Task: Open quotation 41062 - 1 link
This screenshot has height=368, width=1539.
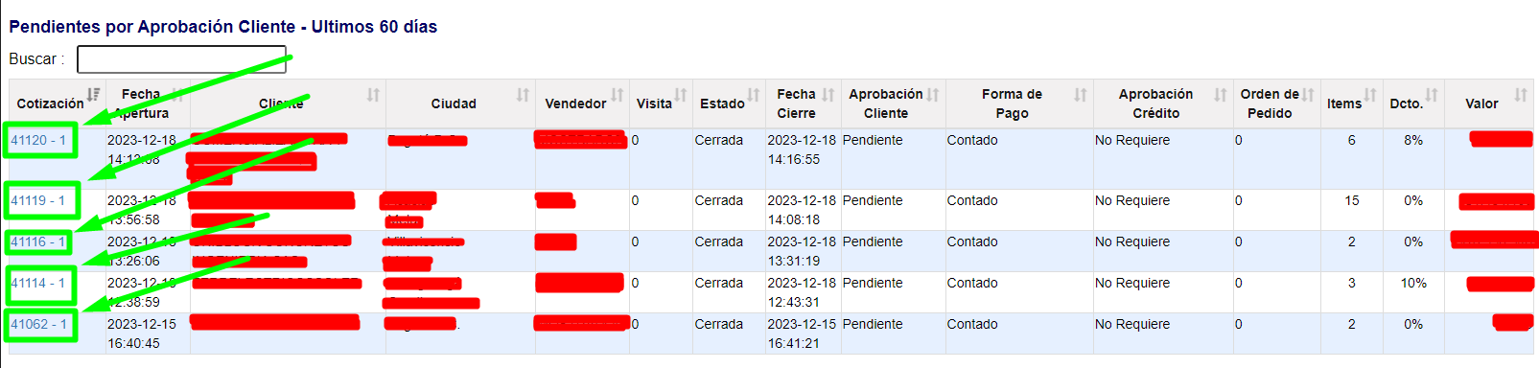Action: (x=38, y=324)
